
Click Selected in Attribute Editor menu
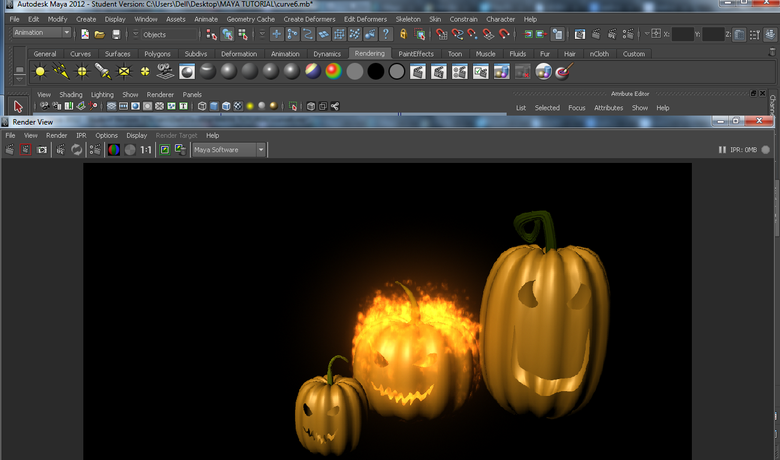(x=547, y=108)
